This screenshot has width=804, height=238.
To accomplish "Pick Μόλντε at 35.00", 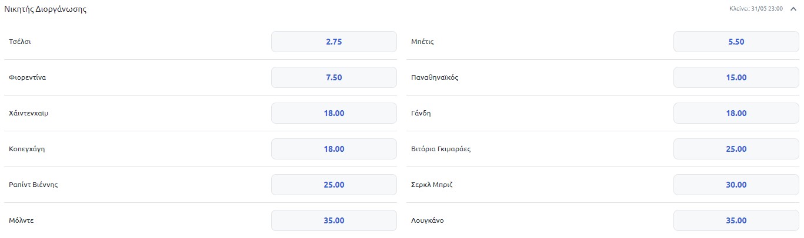I will [x=333, y=220].
